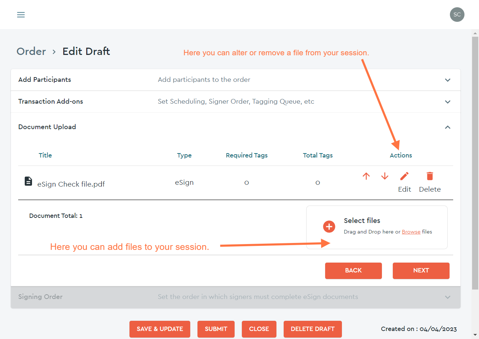Click the BACK button
Screen dimensions: 479x339
click(x=354, y=271)
